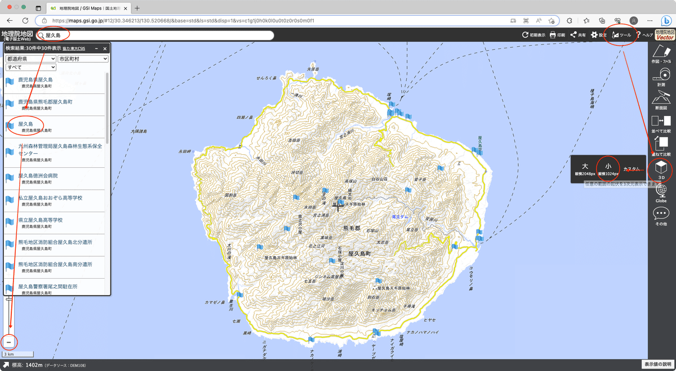This screenshot has height=371, width=676.
Task: Click the 印刷 print button
Action: (x=557, y=35)
